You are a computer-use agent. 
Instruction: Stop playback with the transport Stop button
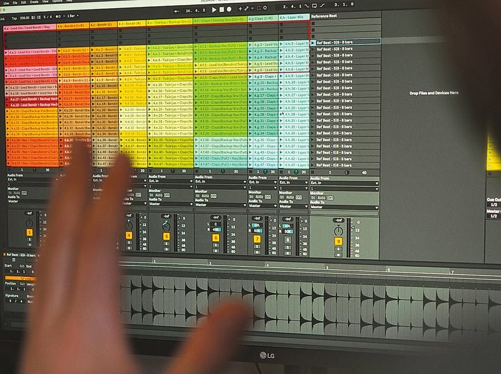point(222,9)
